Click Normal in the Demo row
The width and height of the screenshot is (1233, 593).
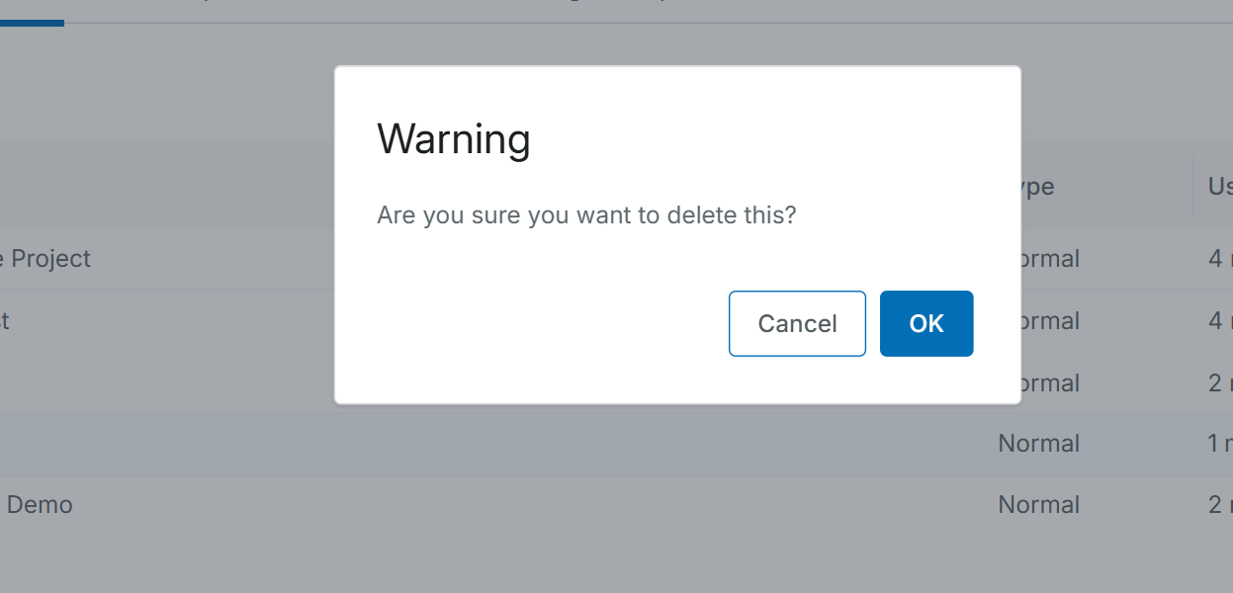[1038, 505]
